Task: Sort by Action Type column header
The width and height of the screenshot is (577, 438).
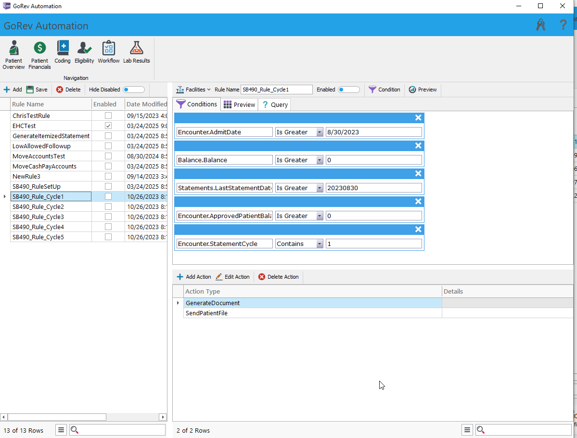Action: pyautogui.click(x=312, y=292)
